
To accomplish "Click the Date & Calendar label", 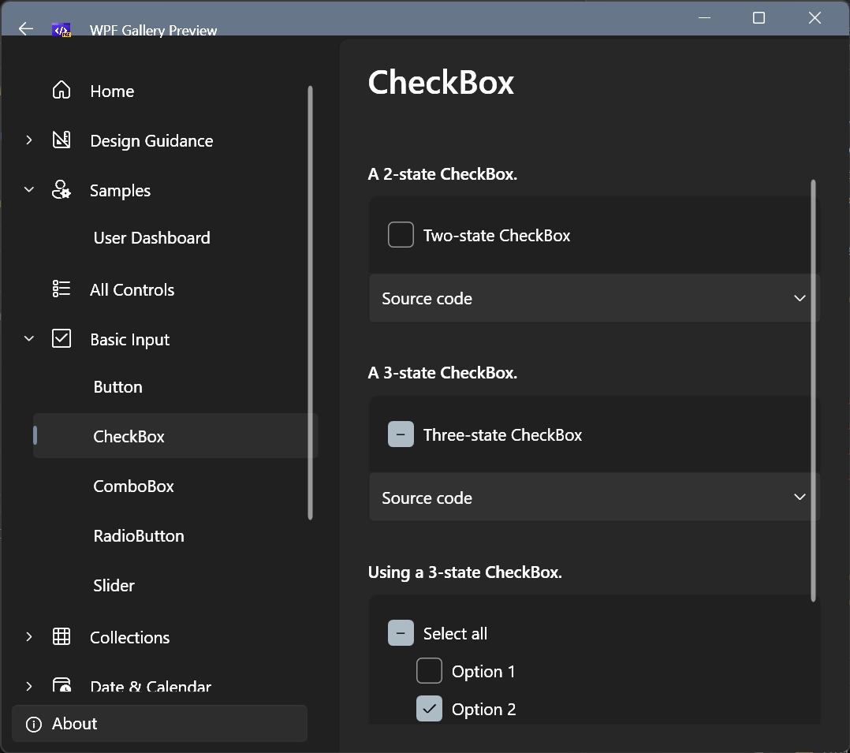I will 150,686.
